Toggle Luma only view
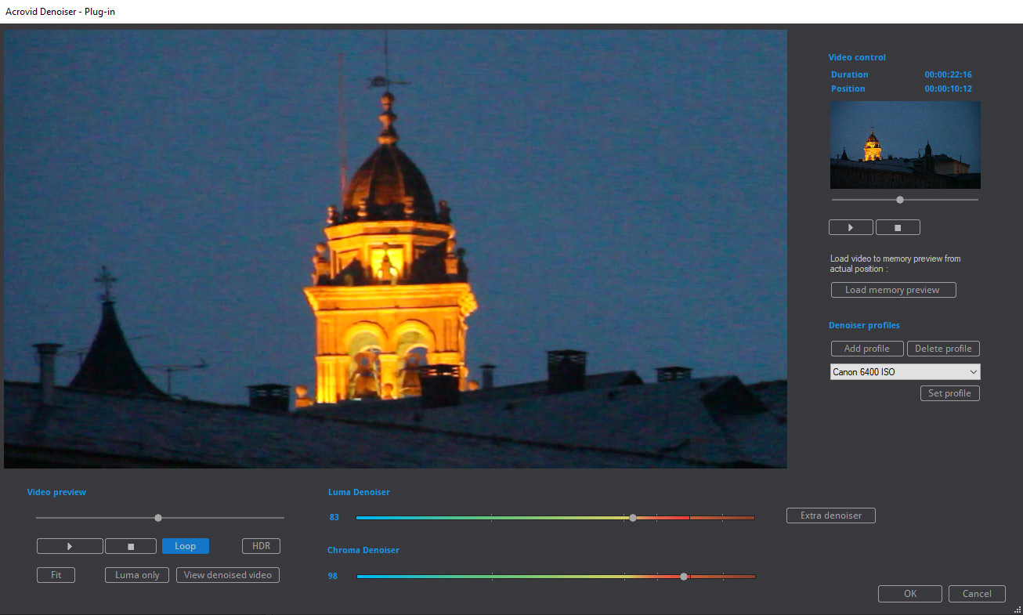Image resolution: width=1023 pixels, height=615 pixels. point(137,575)
